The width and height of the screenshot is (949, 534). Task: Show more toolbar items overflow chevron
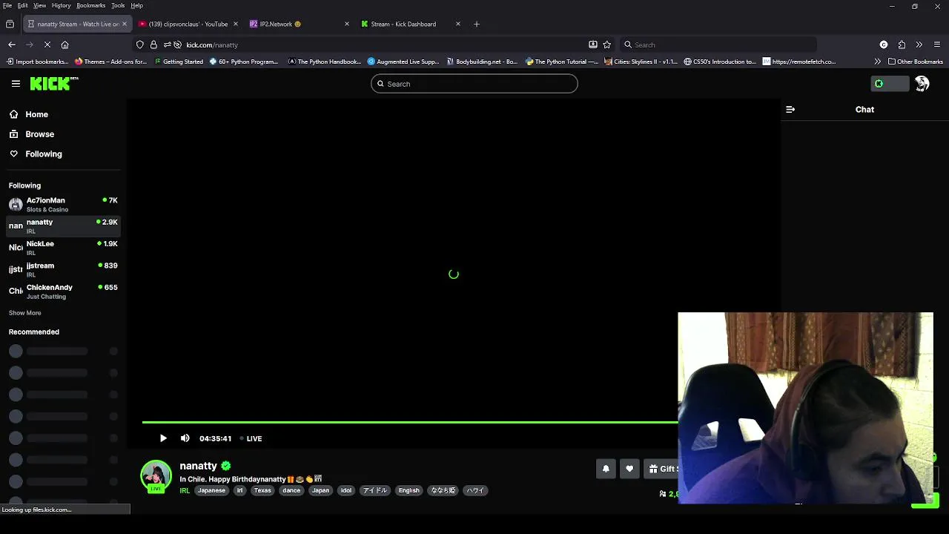919,44
